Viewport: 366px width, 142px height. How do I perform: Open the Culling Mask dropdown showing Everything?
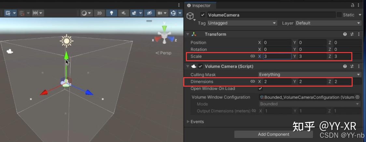pos(310,75)
